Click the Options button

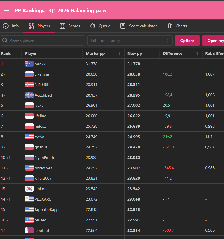click(187, 41)
